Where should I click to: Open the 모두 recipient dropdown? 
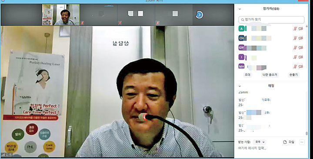coord(260,142)
